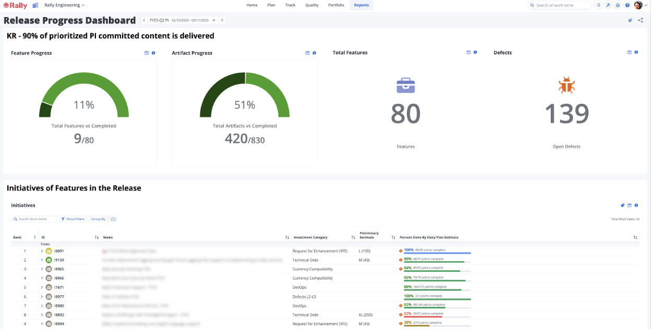The width and height of the screenshot is (651, 335).
Task: Click the Search Work Items field
Action: click(x=36, y=219)
